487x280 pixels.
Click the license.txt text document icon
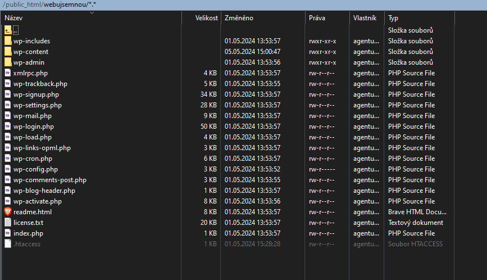[8, 222]
